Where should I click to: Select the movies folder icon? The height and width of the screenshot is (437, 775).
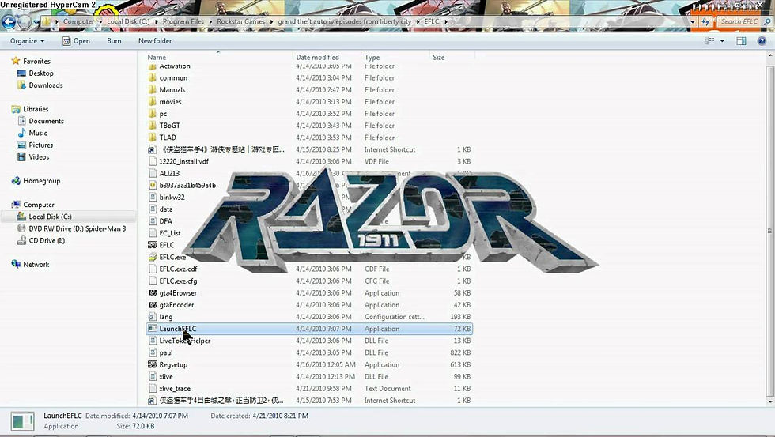(152, 102)
